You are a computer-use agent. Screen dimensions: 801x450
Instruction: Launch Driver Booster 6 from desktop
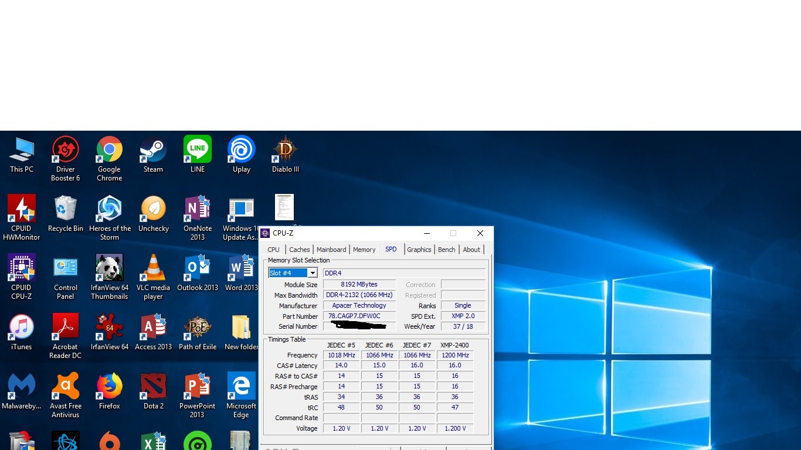pyautogui.click(x=66, y=159)
